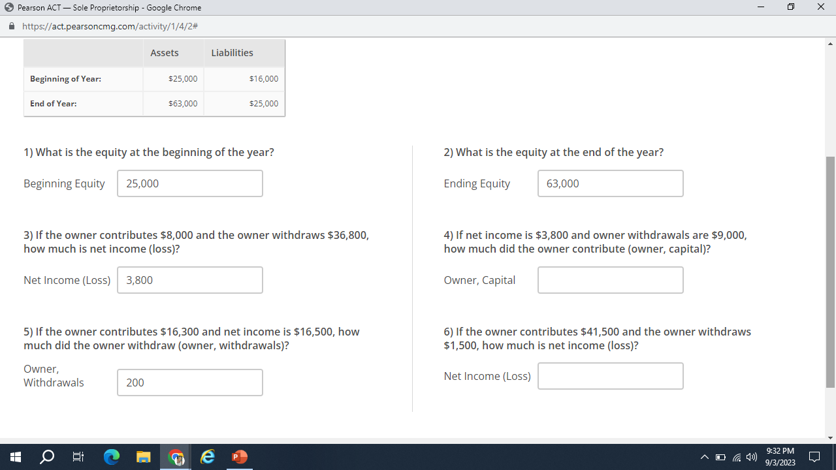
Task: Launch Microsoft Edge from the taskbar
Action: tap(207, 457)
